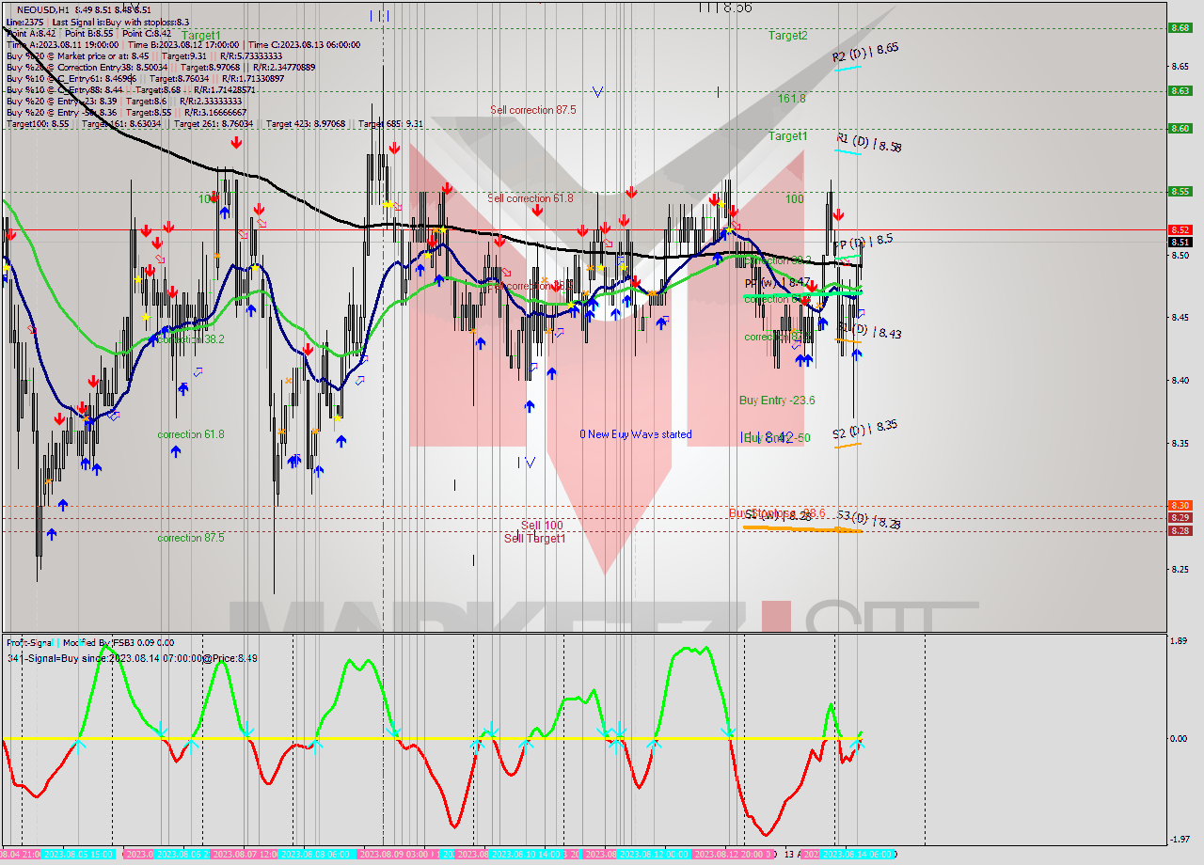
Task: Click the 'Sell 100' label
Action: pyautogui.click(x=542, y=526)
